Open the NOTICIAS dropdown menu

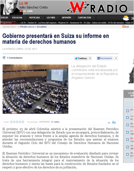tap(36, 18)
